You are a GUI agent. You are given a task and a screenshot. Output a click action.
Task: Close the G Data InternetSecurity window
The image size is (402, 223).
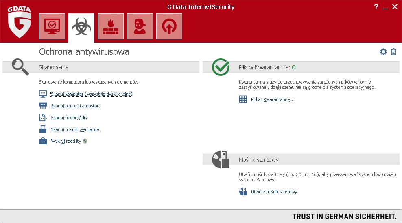pyautogui.click(x=395, y=6)
